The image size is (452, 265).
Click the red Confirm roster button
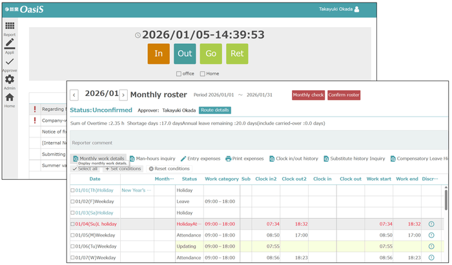344,95
